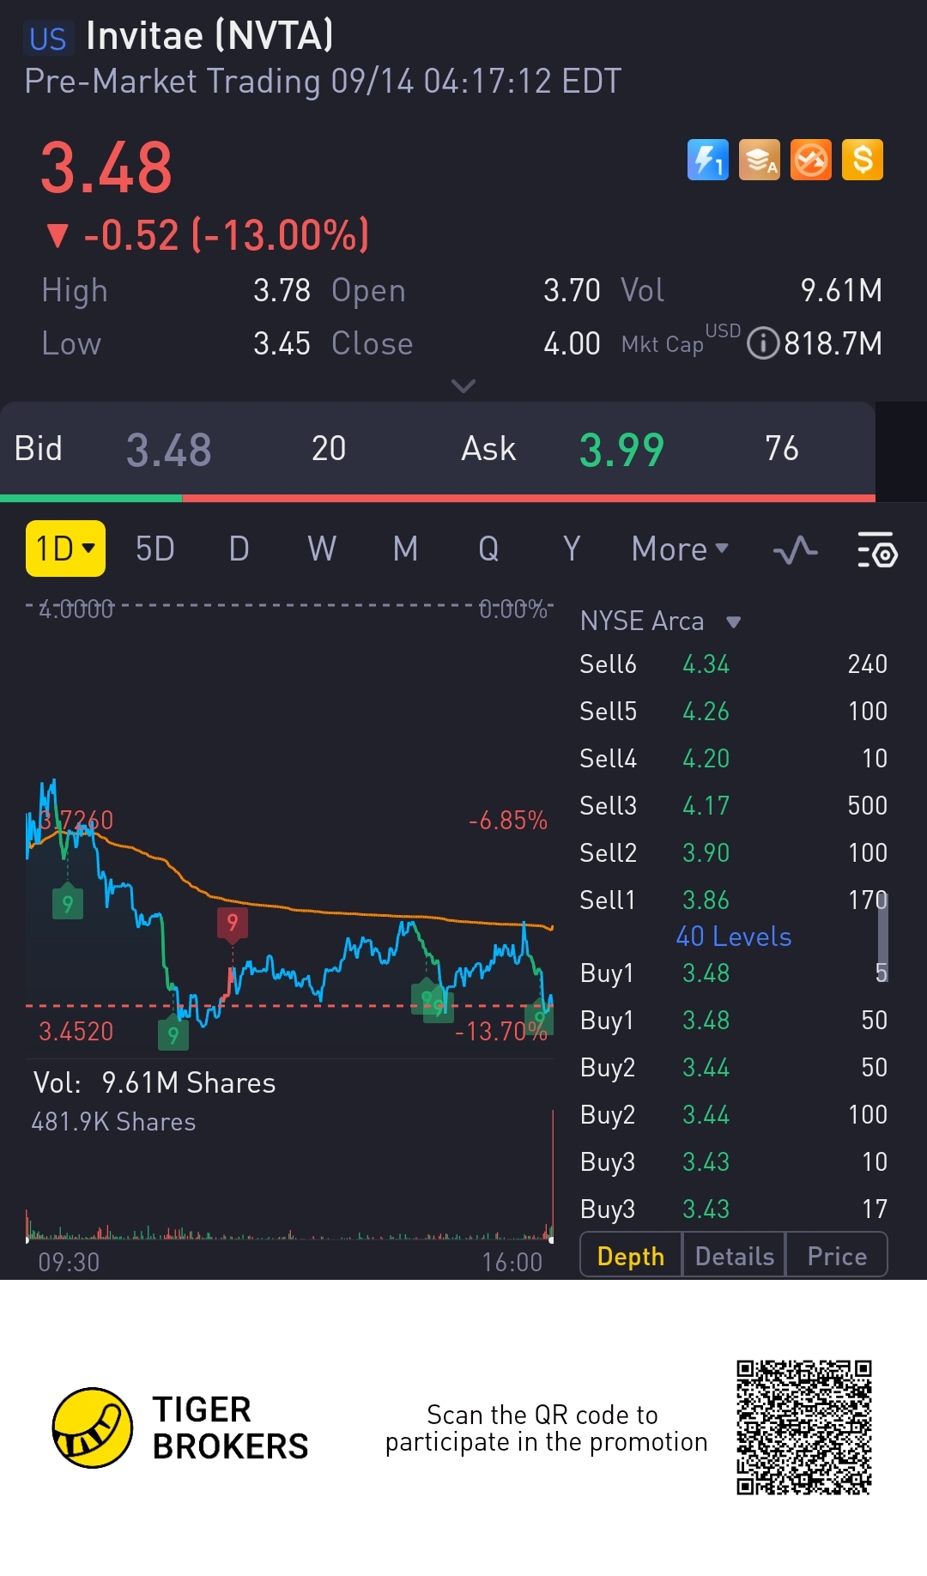
Task: Select Sell3 row at 4.17
Action: 734,805
